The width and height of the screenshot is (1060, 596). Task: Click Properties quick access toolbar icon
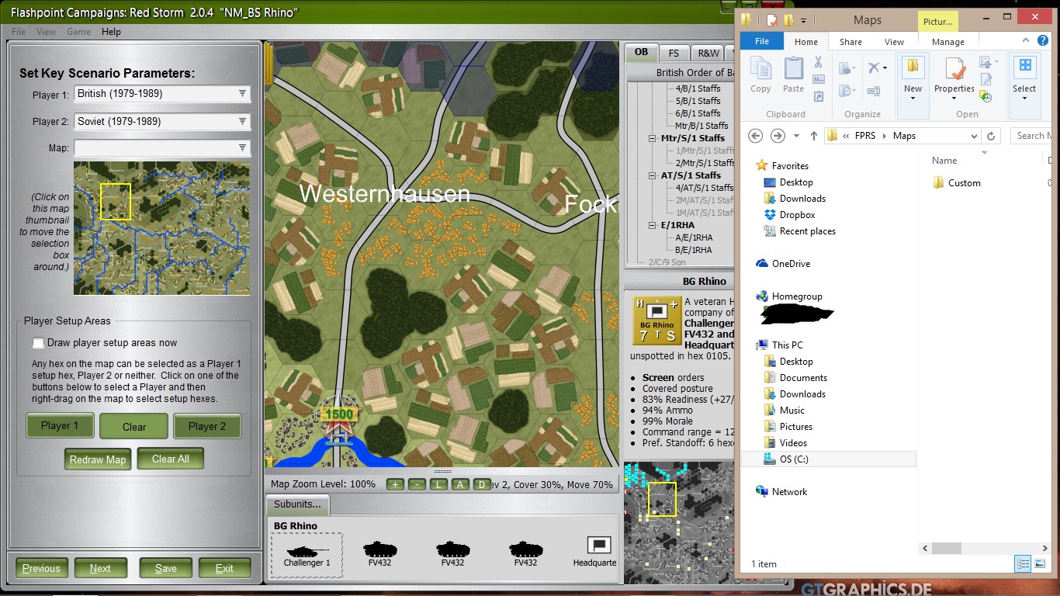coord(771,20)
